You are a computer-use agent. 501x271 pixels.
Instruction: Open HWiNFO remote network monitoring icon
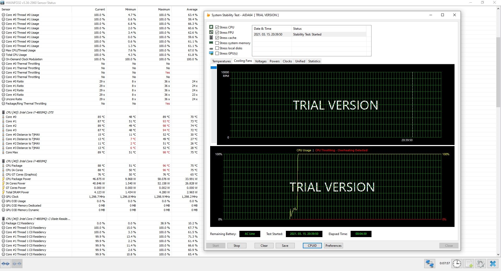pyautogui.click(x=429, y=263)
